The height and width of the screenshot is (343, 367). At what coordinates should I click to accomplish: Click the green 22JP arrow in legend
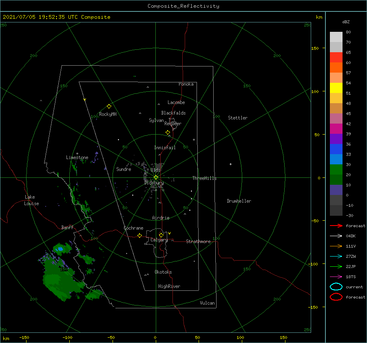click(336, 266)
